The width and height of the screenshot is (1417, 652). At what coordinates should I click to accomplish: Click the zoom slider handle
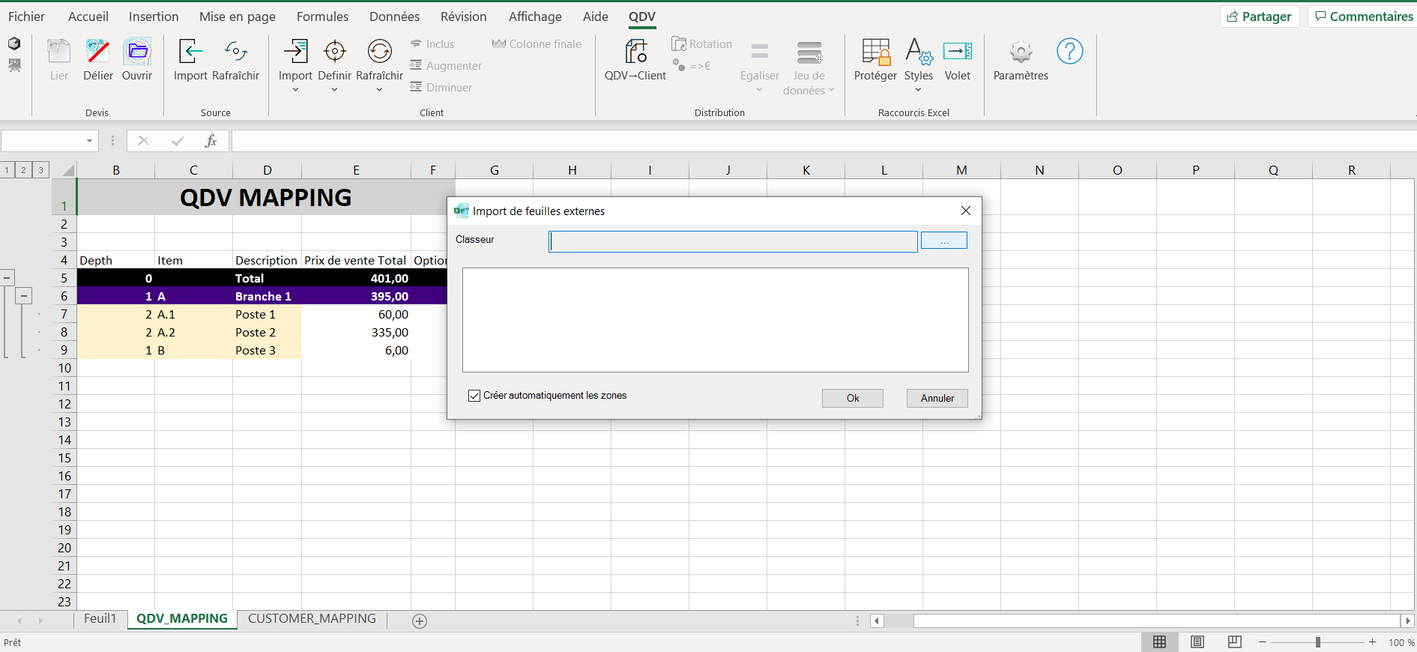pos(1318,642)
